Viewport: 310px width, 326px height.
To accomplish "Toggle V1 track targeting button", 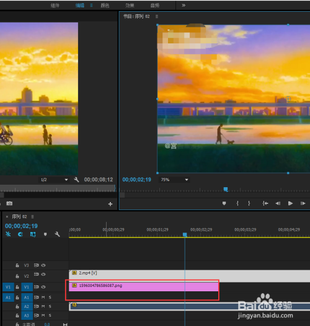I will (x=27, y=287).
